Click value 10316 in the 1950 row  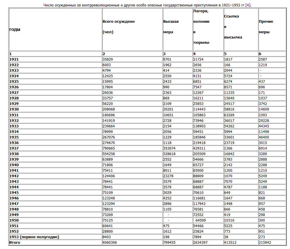point(241,220)
